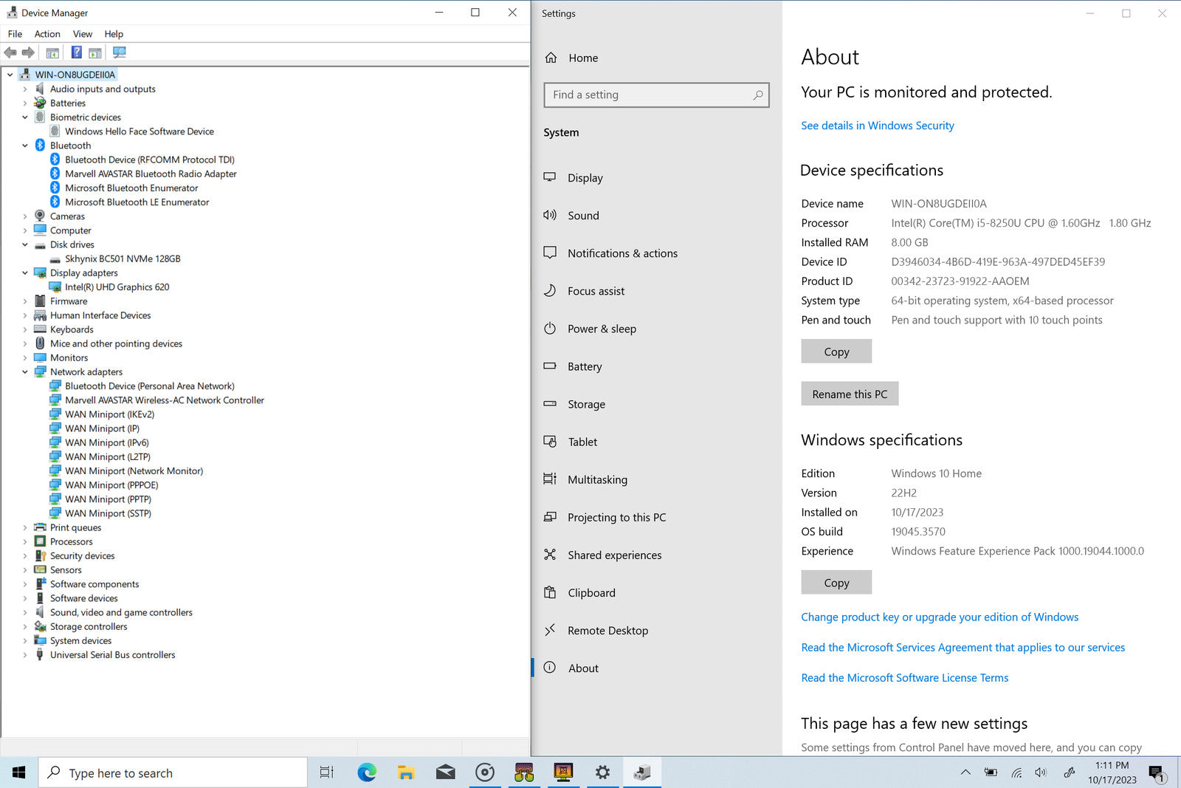This screenshot has width=1181, height=788.
Task: Click the volume speaker icon in system tray
Action: coord(1041,772)
